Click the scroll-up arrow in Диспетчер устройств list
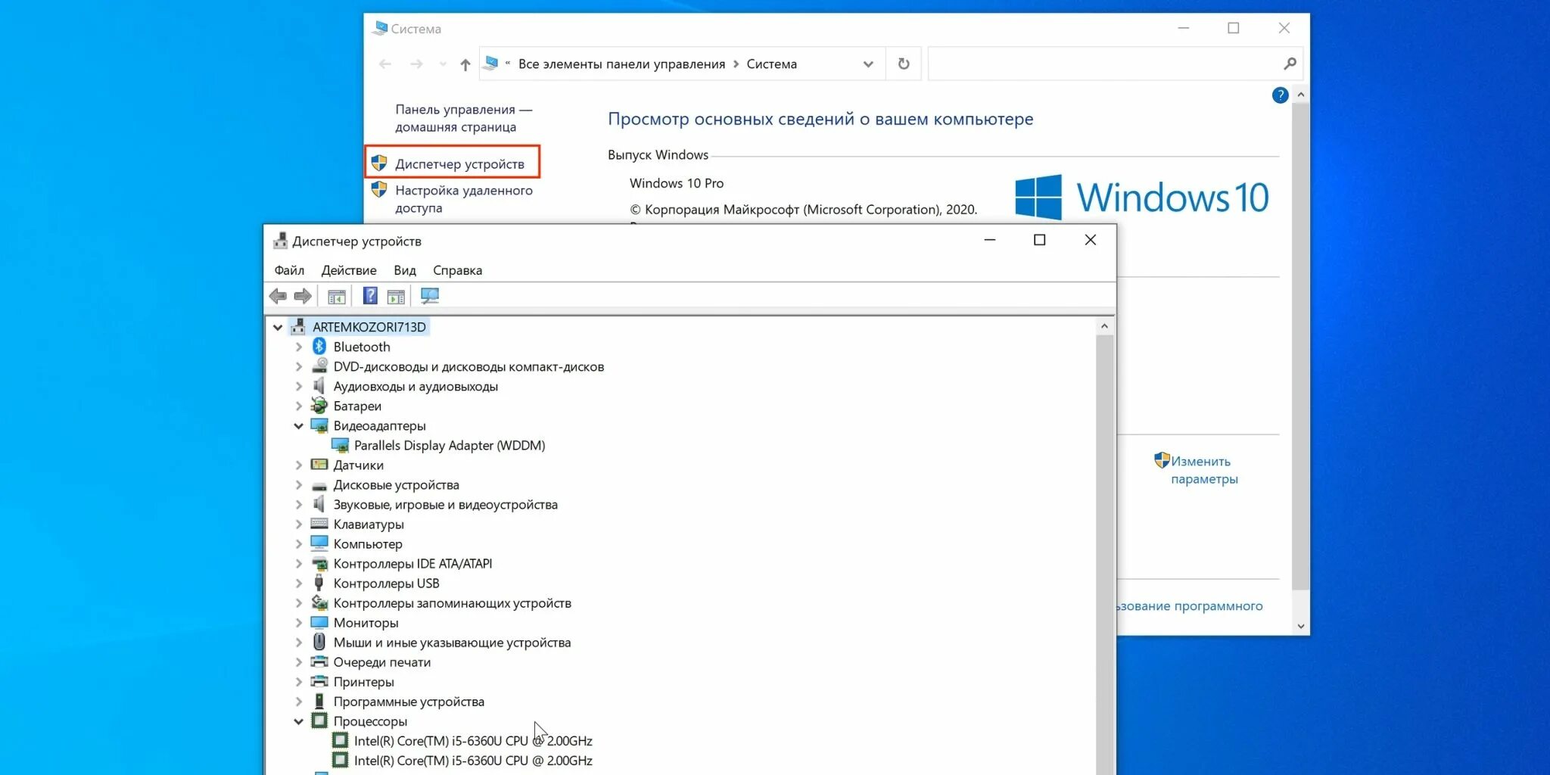 coord(1104,326)
